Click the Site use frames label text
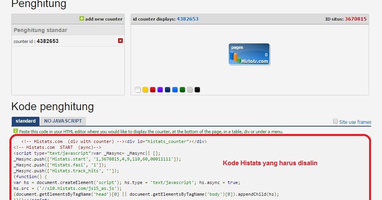This screenshot has height=200, width=382. pos(355,122)
